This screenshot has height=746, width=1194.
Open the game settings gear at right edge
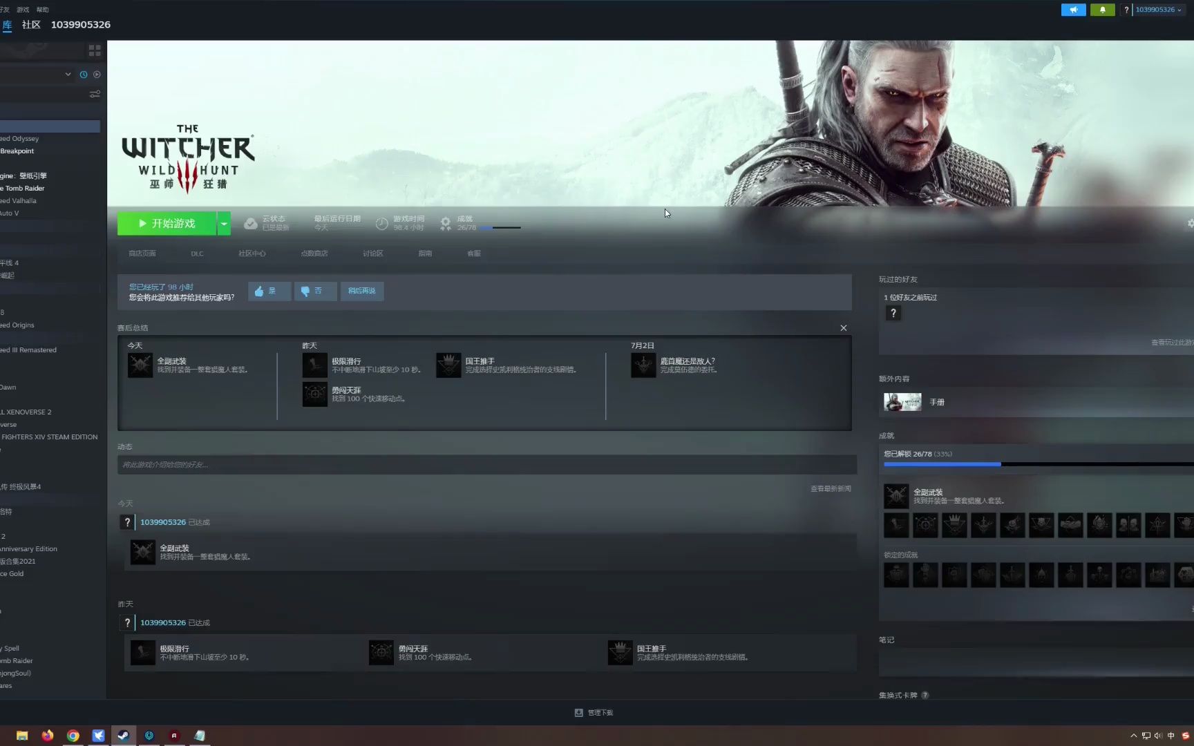[x=1190, y=224]
